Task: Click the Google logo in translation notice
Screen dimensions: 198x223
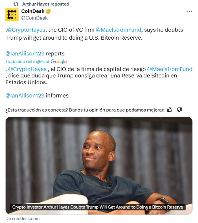Action: [59, 62]
